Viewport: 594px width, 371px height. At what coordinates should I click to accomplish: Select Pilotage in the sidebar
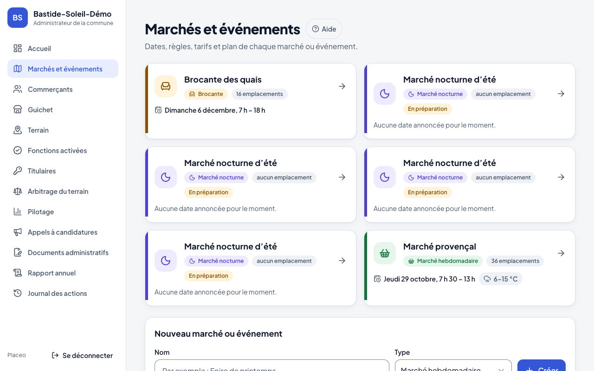pyautogui.click(x=63, y=211)
